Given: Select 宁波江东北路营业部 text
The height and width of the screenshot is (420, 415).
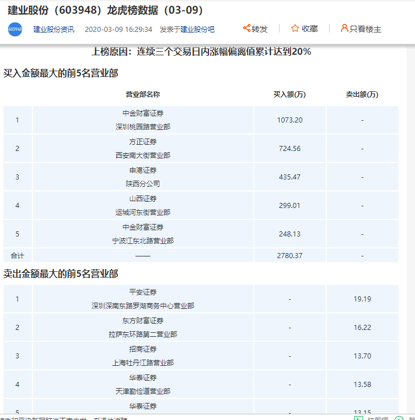Looking at the screenshot, I should (143, 241).
